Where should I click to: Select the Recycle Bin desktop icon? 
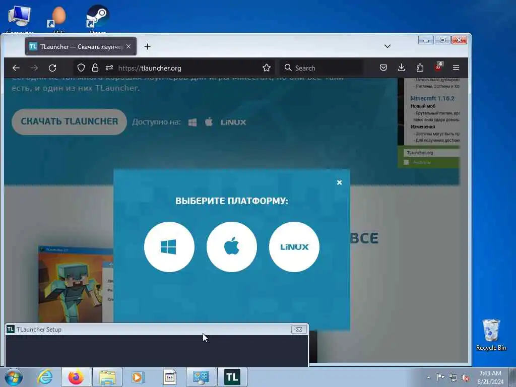pos(491,335)
